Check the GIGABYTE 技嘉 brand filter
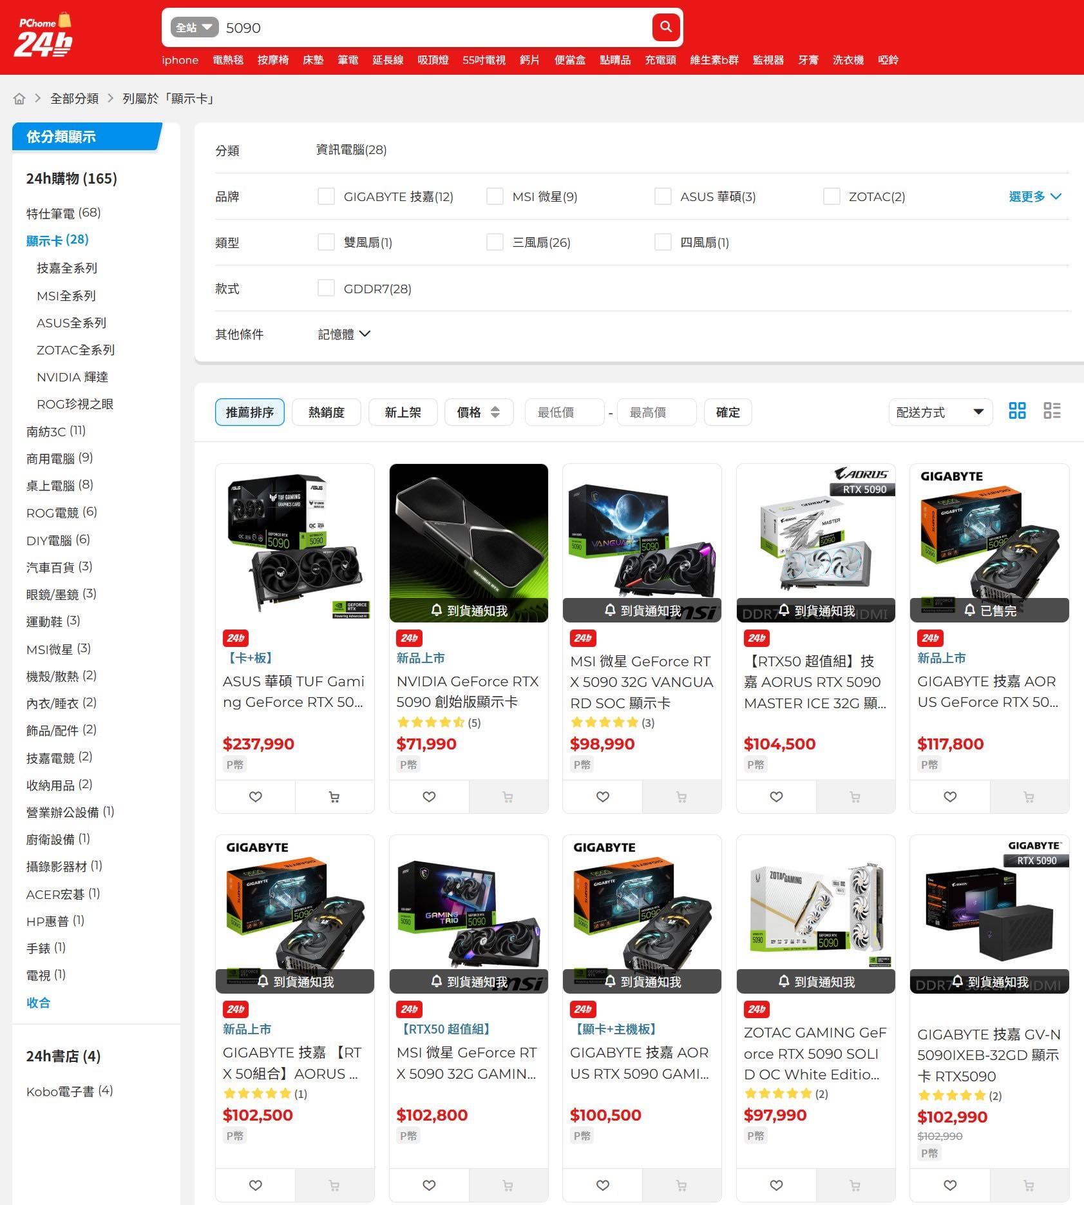Screen dimensions: 1084x1205 click(x=327, y=197)
